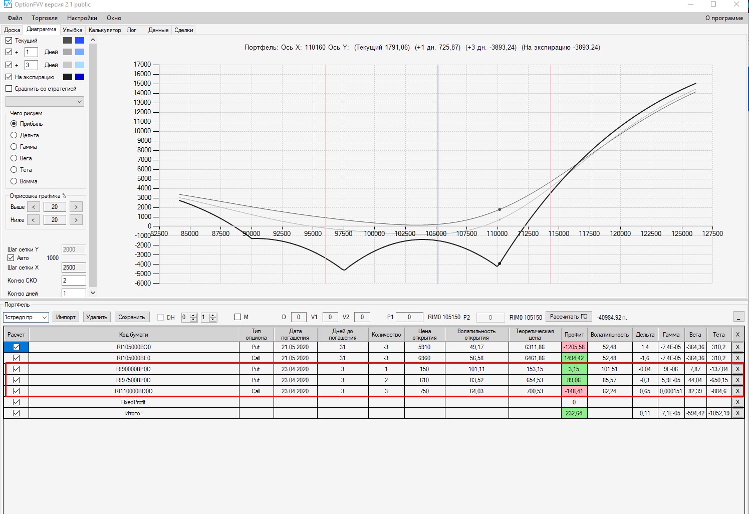
Task: Click the stepper arrows on the second DH spinner
Action: click(x=213, y=317)
